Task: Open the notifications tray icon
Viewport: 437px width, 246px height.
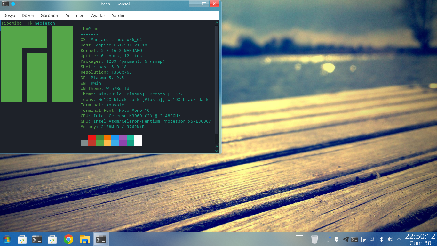Action: [x=328, y=239]
